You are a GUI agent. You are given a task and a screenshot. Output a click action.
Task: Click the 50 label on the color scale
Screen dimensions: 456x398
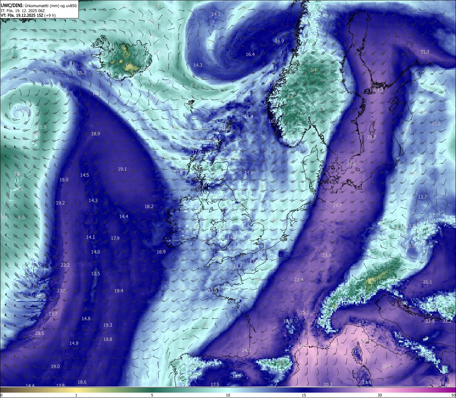tap(453, 395)
